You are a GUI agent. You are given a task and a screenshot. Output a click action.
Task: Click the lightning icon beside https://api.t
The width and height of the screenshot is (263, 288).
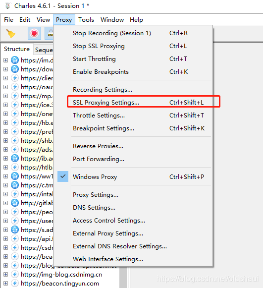15,238
